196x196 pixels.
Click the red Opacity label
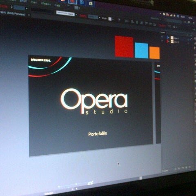tap(83, 16)
